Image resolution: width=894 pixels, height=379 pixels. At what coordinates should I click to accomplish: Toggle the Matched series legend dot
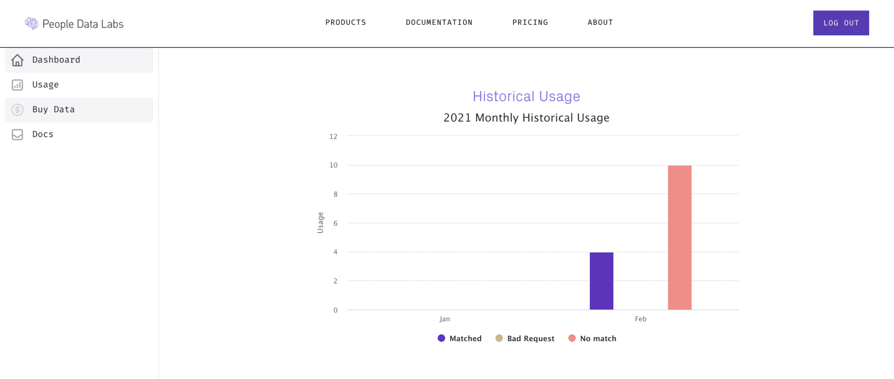click(441, 338)
